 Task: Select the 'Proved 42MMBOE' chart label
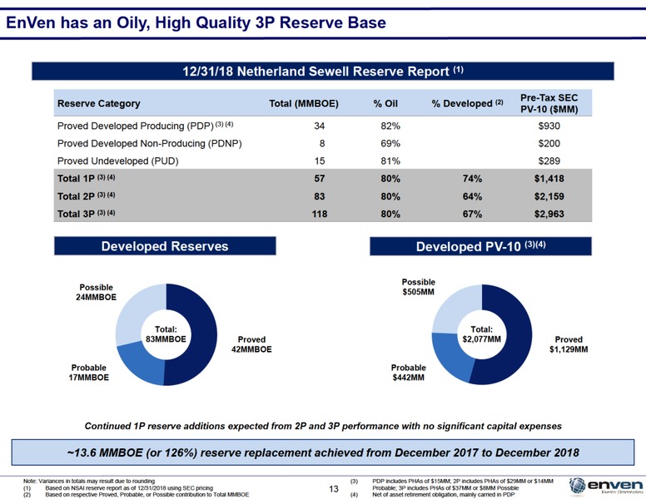(x=251, y=344)
